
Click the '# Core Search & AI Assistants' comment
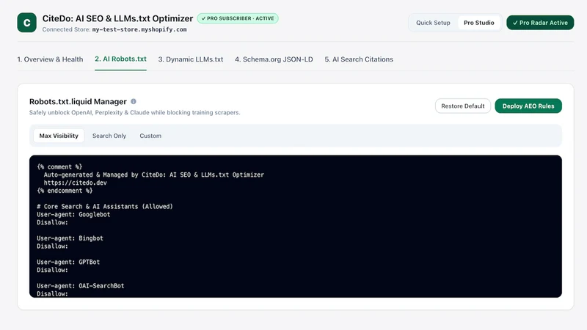(105, 207)
